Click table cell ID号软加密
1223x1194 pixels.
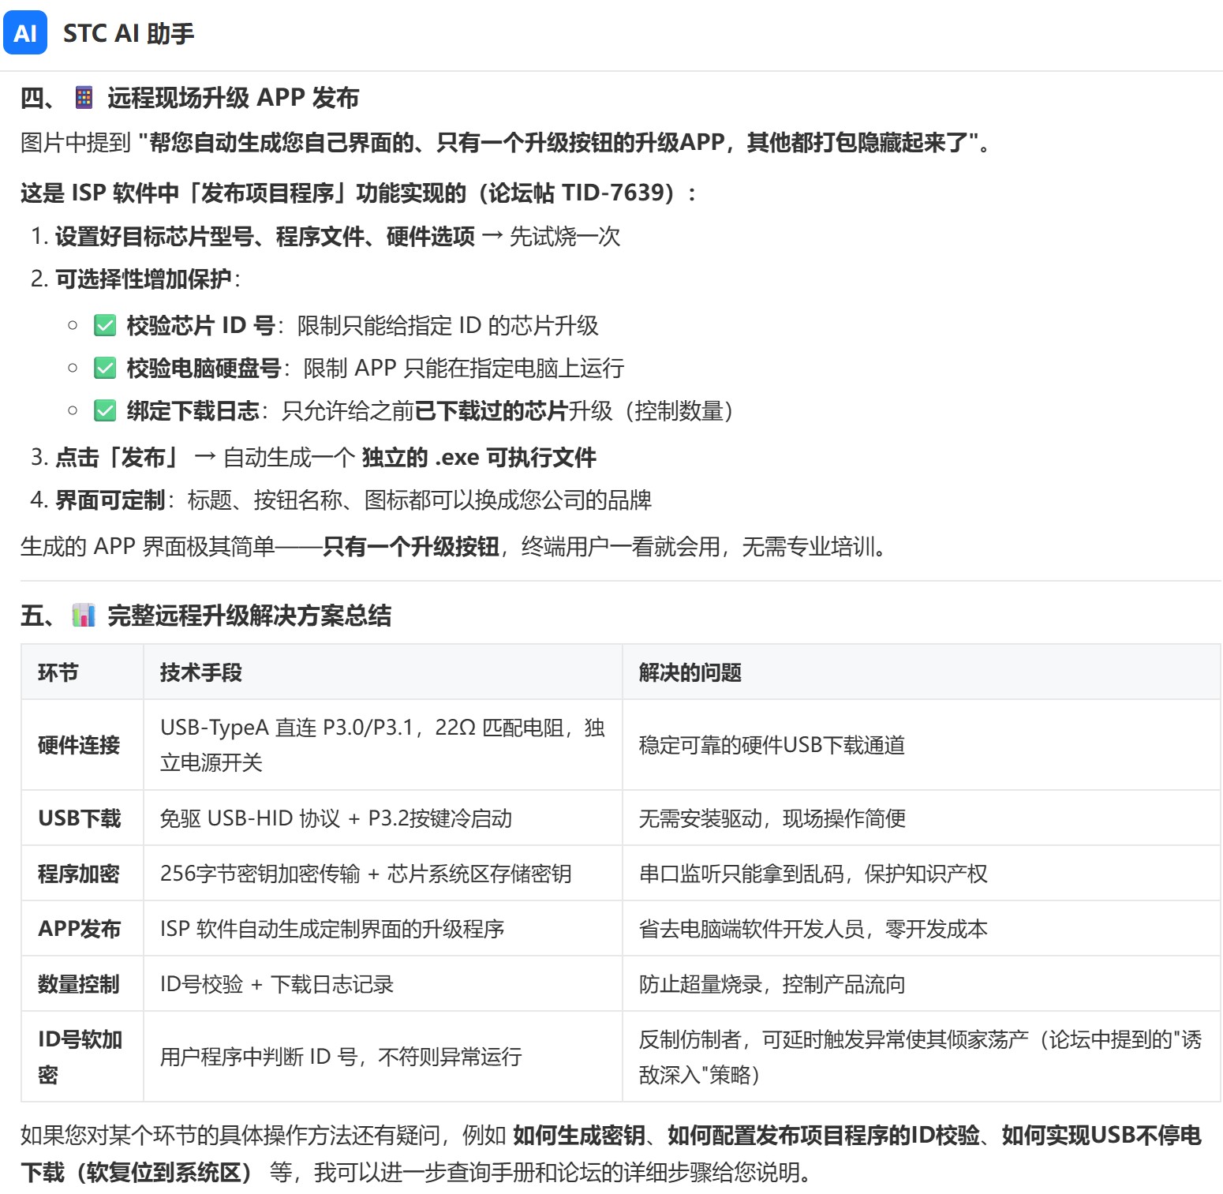click(80, 1057)
